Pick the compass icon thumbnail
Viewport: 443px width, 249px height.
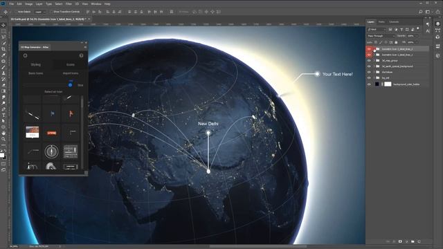click(x=51, y=151)
